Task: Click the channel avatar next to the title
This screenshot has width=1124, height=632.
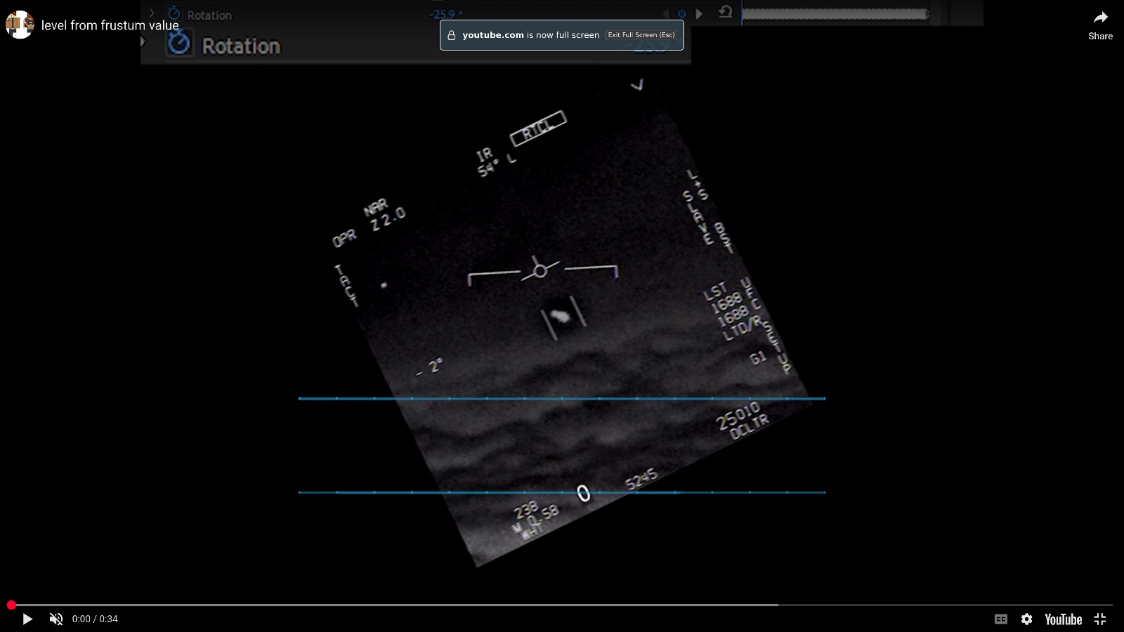Action: pos(19,25)
